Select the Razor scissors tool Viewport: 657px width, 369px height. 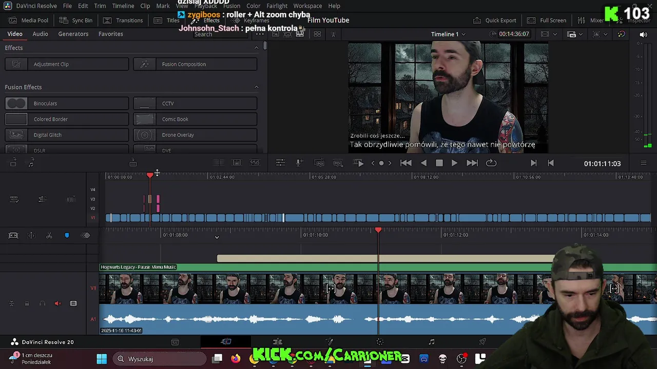[49, 235]
